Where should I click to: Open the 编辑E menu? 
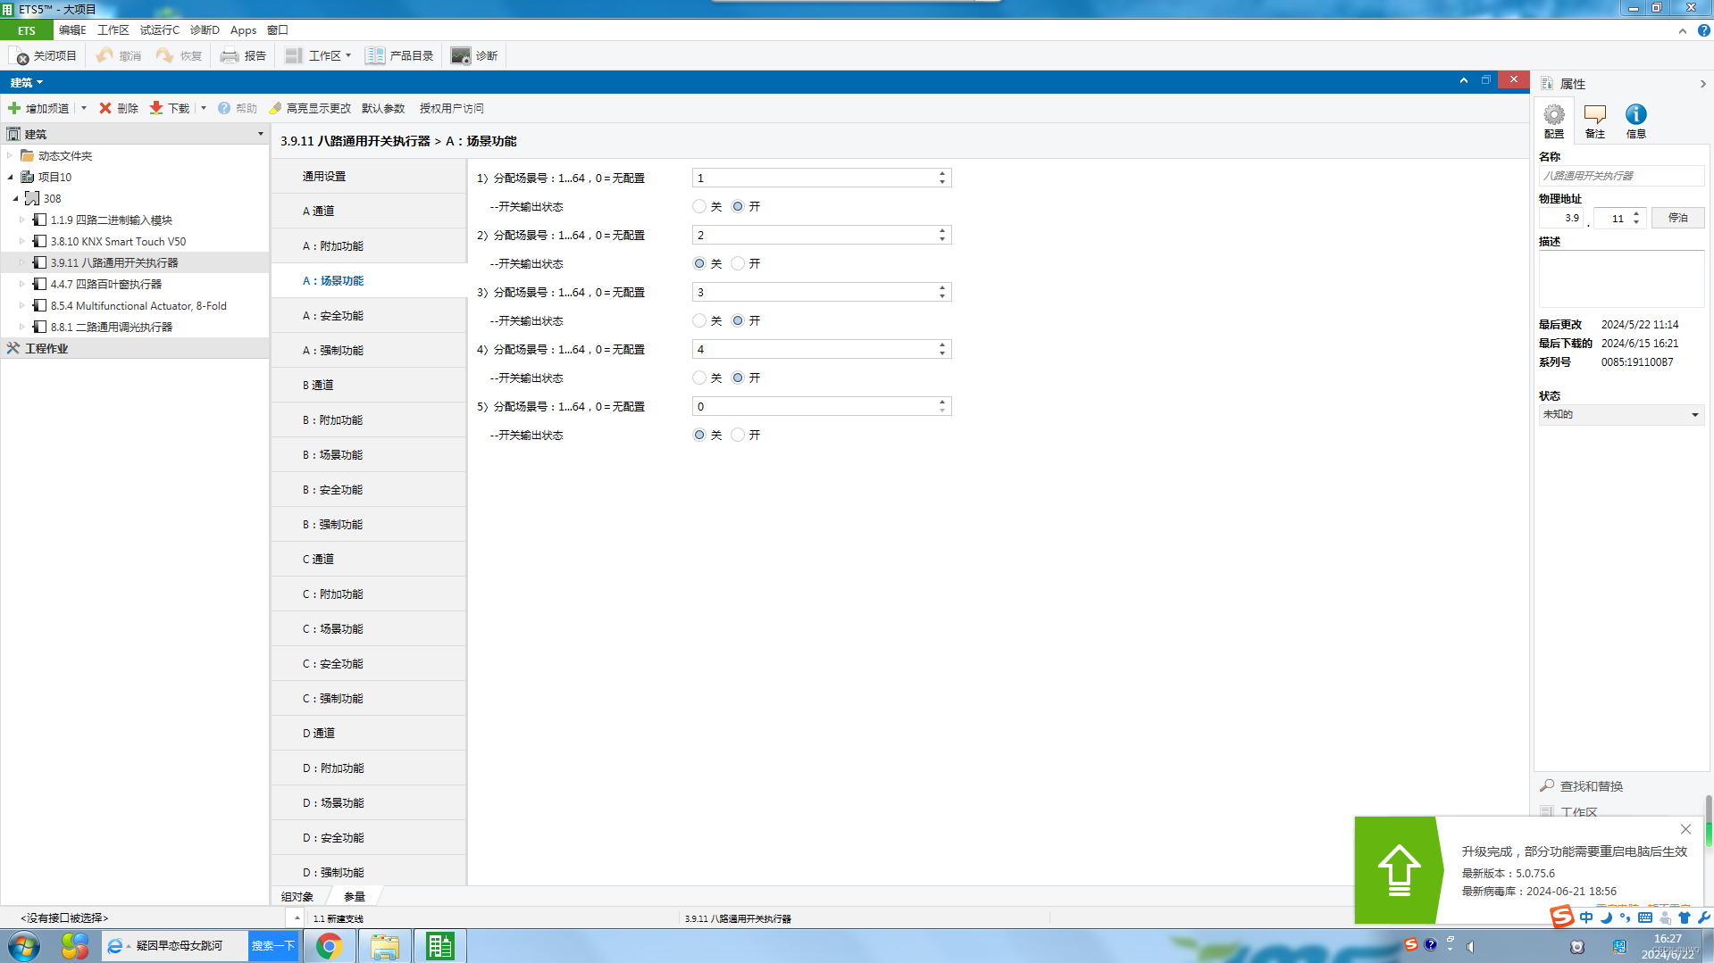click(72, 30)
